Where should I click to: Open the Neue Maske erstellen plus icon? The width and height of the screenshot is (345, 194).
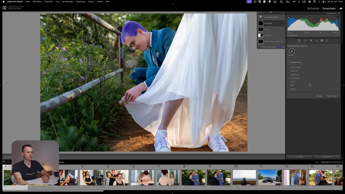point(260,17)
